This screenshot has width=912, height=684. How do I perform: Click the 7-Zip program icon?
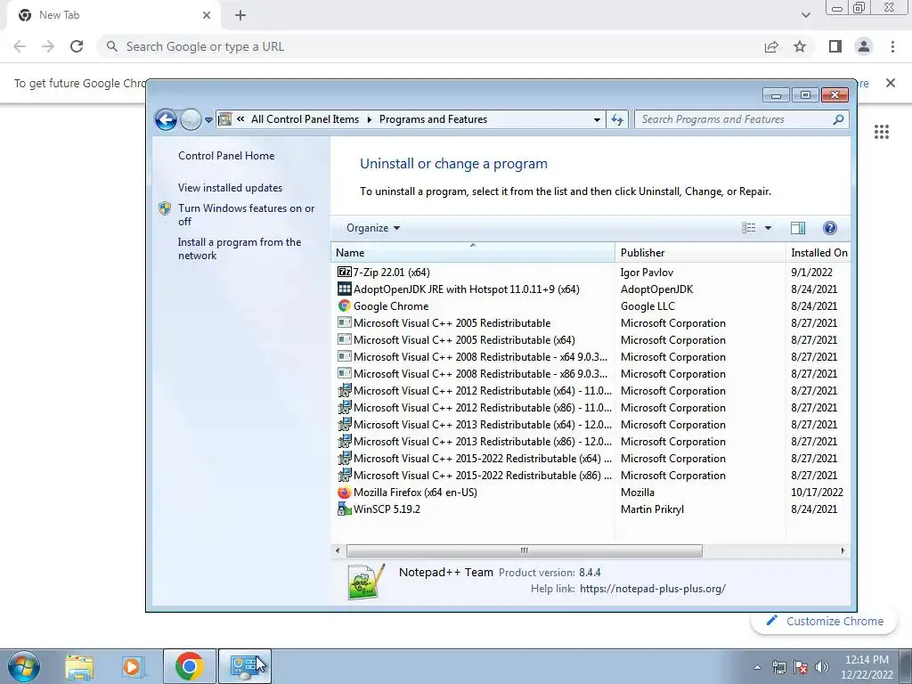345,272
